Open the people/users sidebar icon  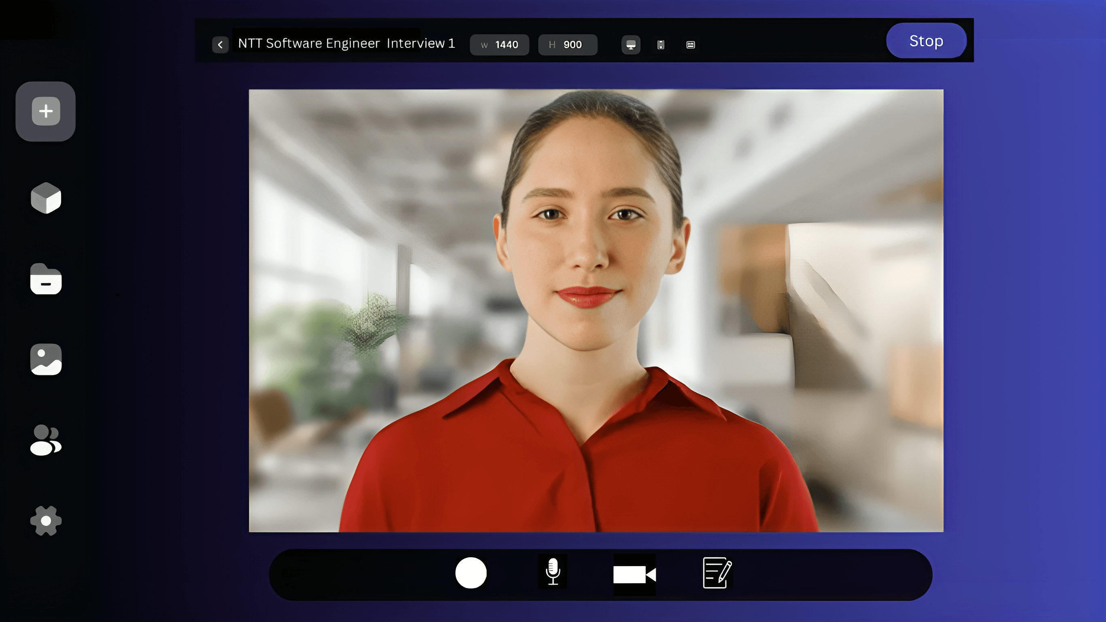(x=46, y=440)
